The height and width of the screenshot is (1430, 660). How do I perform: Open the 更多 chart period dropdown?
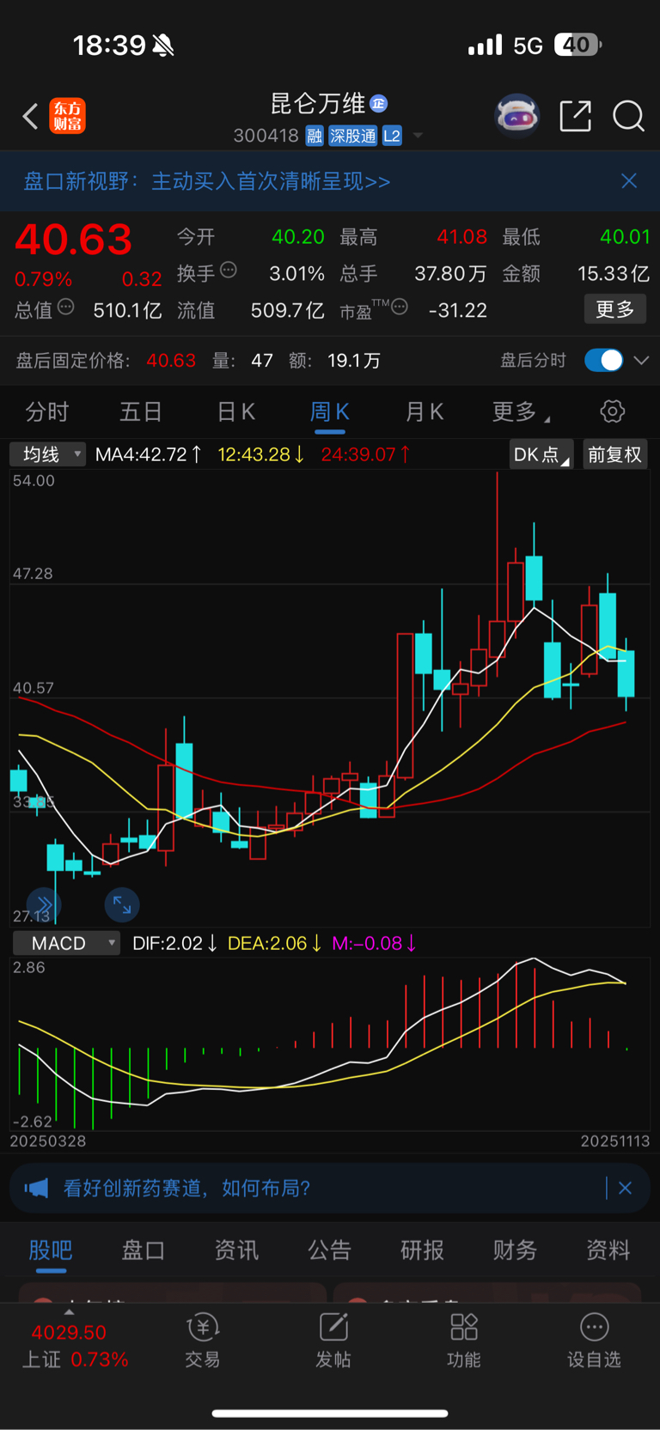tap(521, 412)
